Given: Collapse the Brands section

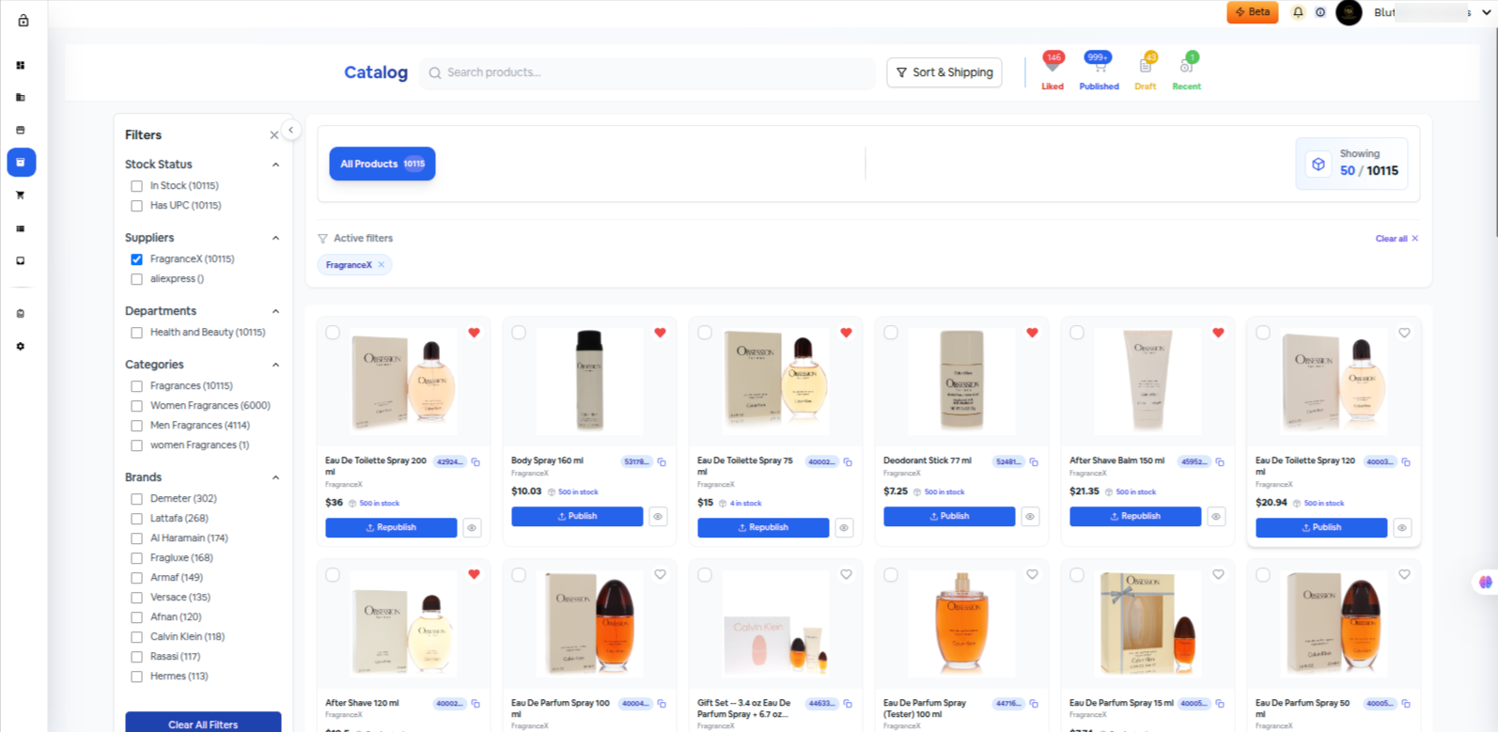Looking at the screenshot, I should pyautogui.click(x=275, y=477).
